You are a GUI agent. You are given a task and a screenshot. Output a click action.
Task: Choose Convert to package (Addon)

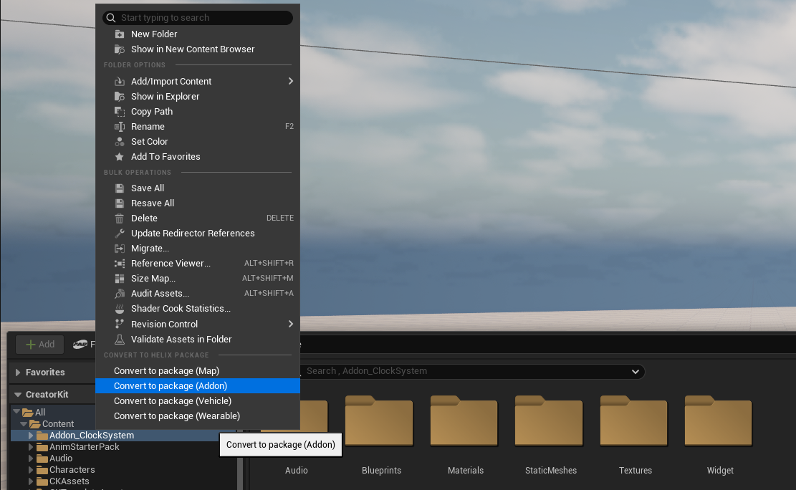(x=171, y=386)
